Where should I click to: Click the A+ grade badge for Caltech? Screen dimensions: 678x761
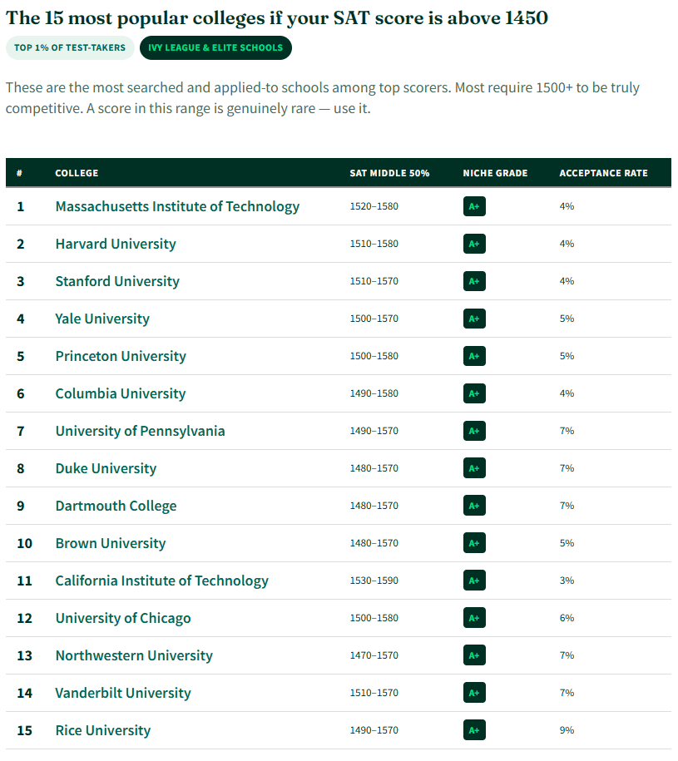tap(474, 581)
